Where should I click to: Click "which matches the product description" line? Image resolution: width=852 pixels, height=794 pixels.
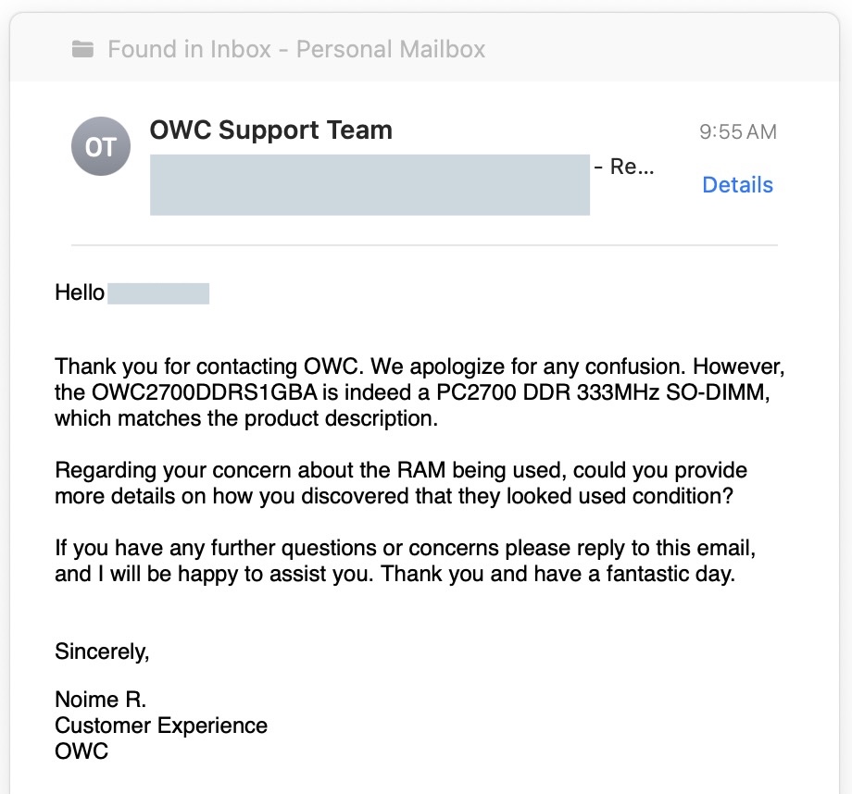[x=246, y=418]
